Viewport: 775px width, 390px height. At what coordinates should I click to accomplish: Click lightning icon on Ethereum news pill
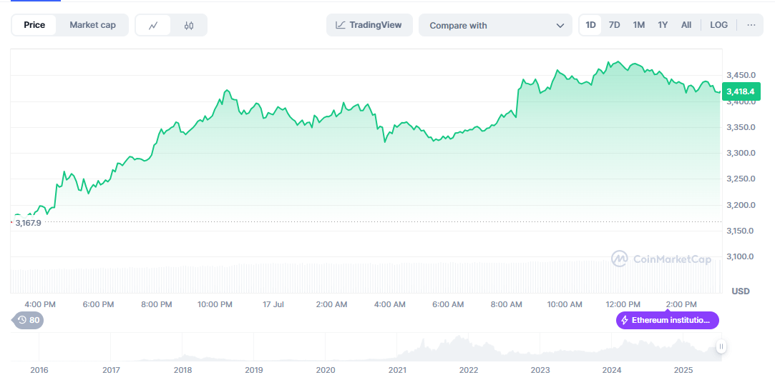tap(625, 321)
